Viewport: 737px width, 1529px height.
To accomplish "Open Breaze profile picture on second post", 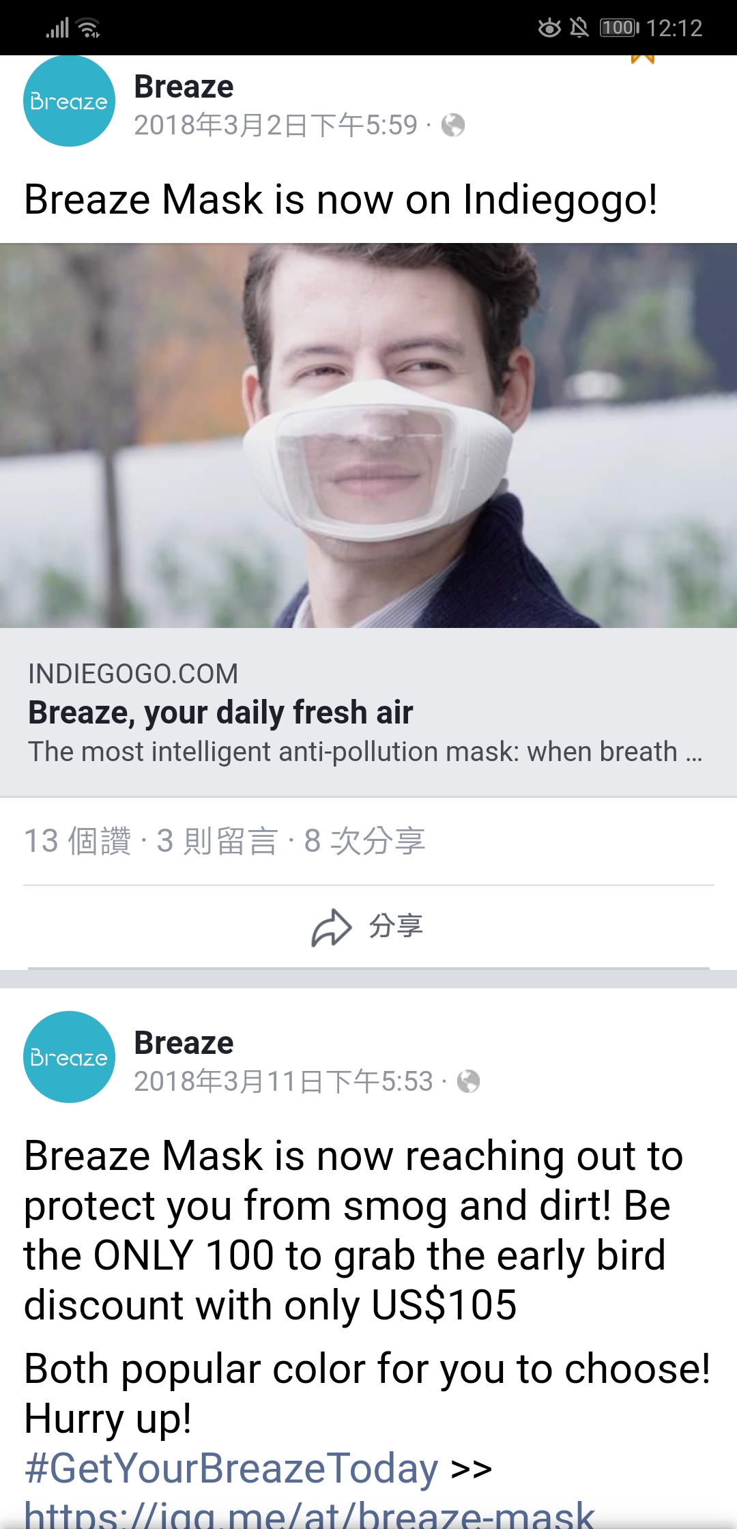I will (x=70, y=1057).
